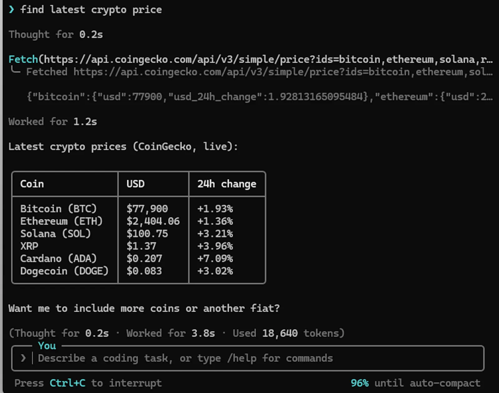Click the cyan prompt chevron before 'find latest'
Image resolution: width=499 pixels, height=393 pixels.
12,10
